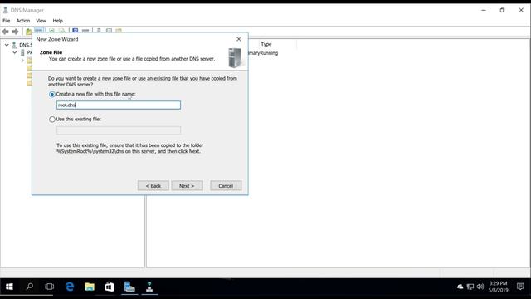The image size is (531, 299).
Task: Open taskbar Search
Action: pyautogui.click(x=30, y=287)
